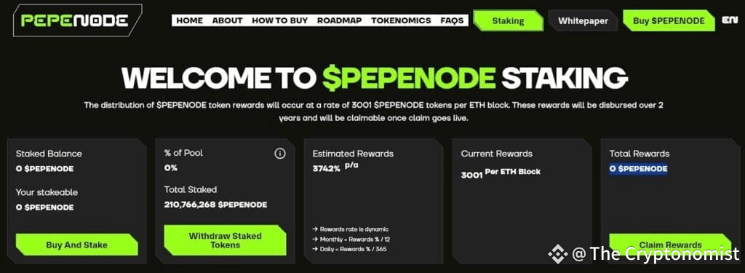Open the EN language selector
The width and height of the screenshot is (745, 273).
pyautogui.click(x=729, y=20)
